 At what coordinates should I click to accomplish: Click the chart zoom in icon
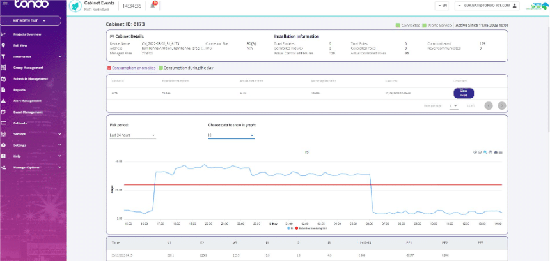pyautogui.click(x=475, y=152)
